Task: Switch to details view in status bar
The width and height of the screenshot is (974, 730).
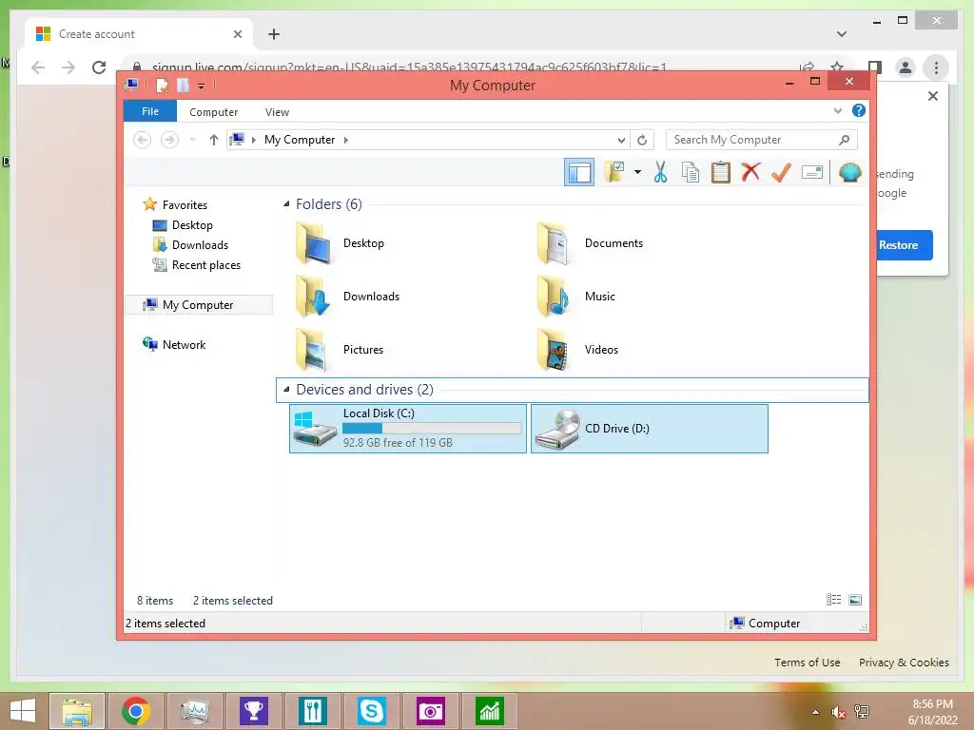Action: click(x=833, y=600)
